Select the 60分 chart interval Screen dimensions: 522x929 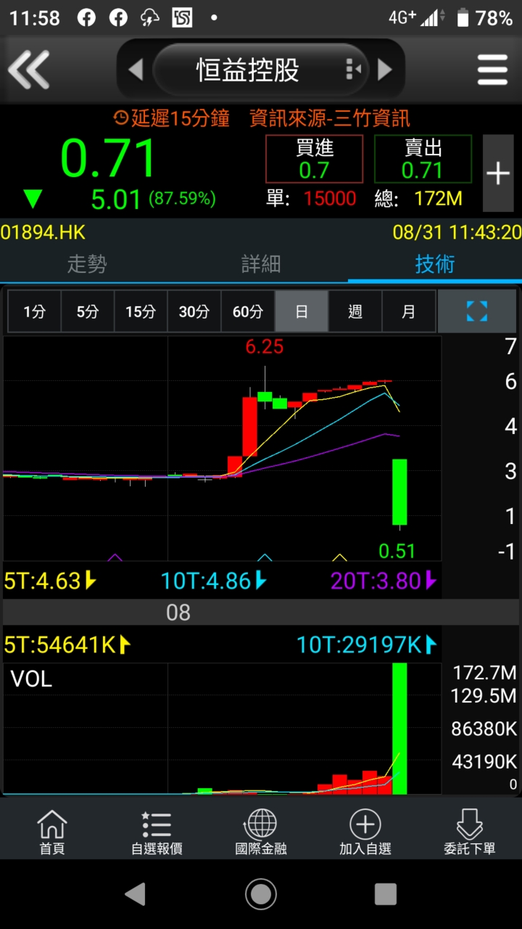[x=248, y=311]
